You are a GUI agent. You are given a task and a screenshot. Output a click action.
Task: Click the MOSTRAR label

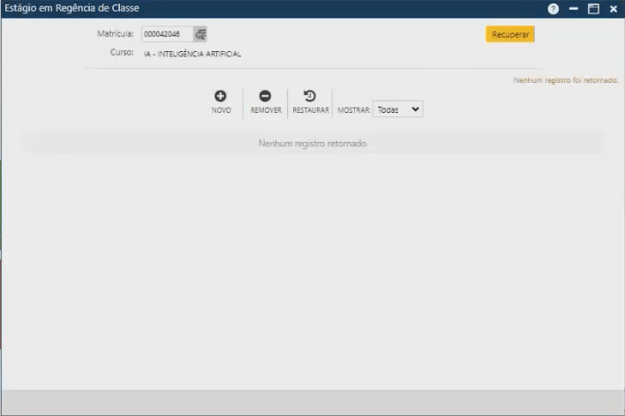coord(354,110)
